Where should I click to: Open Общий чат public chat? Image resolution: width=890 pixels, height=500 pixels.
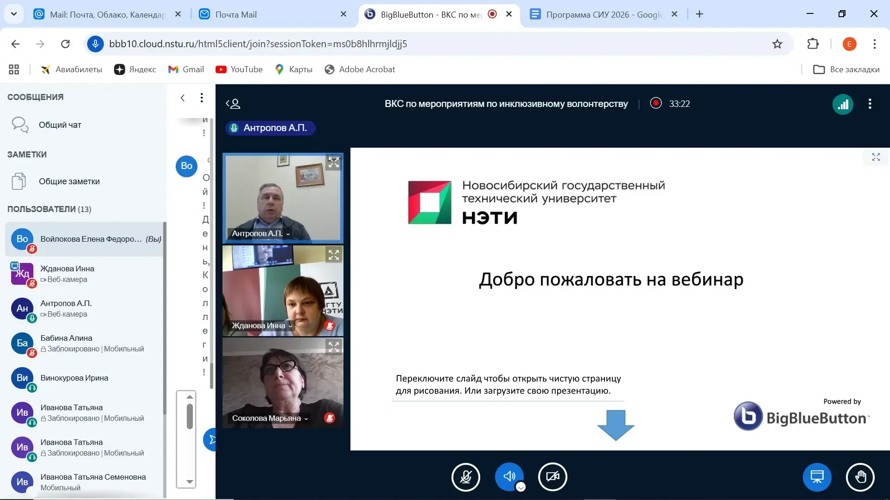(60, 125)
